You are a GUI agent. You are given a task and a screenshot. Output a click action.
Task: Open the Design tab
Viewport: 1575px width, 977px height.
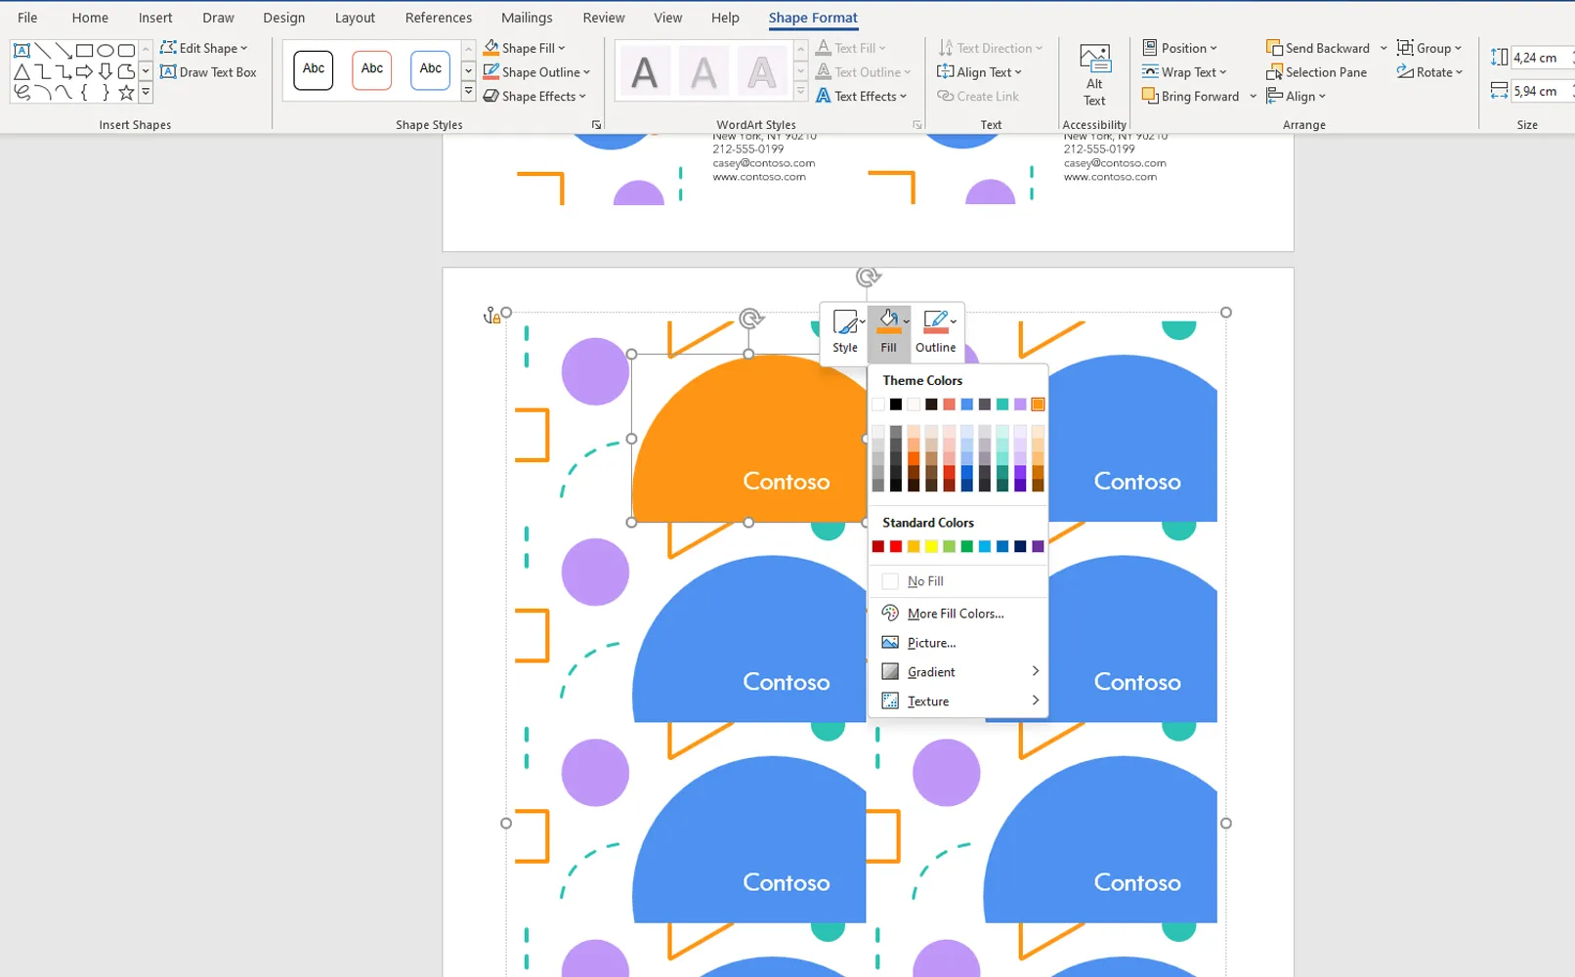point(284,18)
